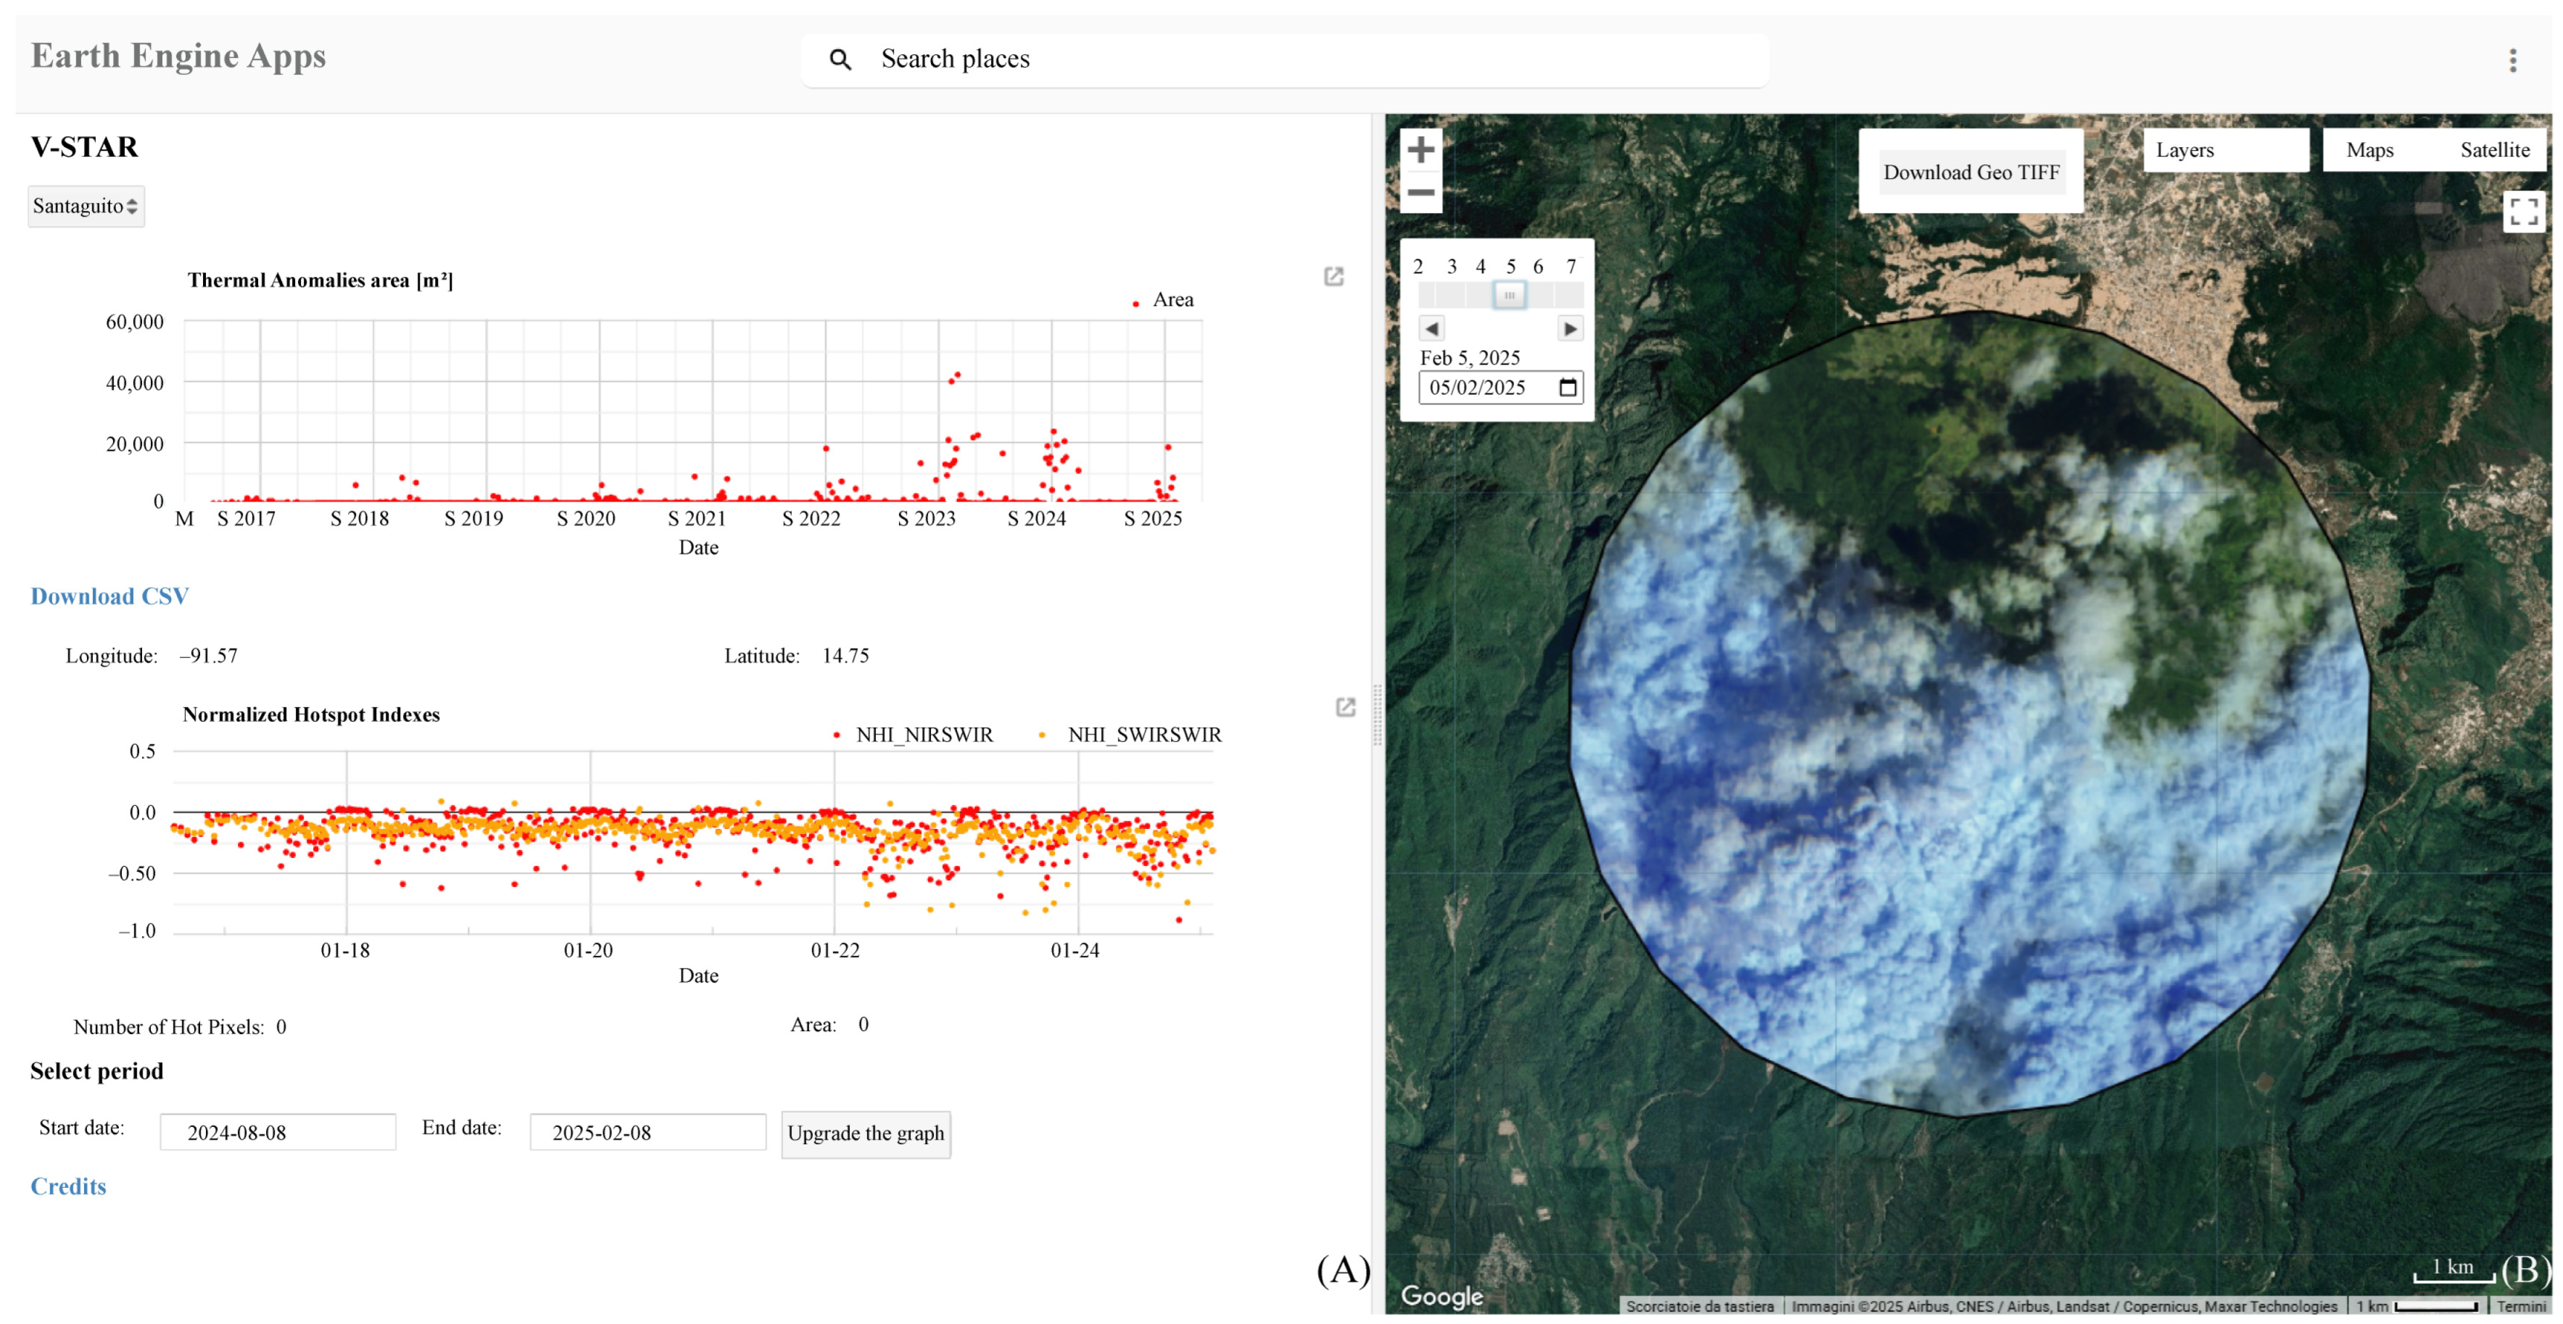Go to previous date using left arrow
This screenshot has width=2563, height=1324.
coord(1433,328)
